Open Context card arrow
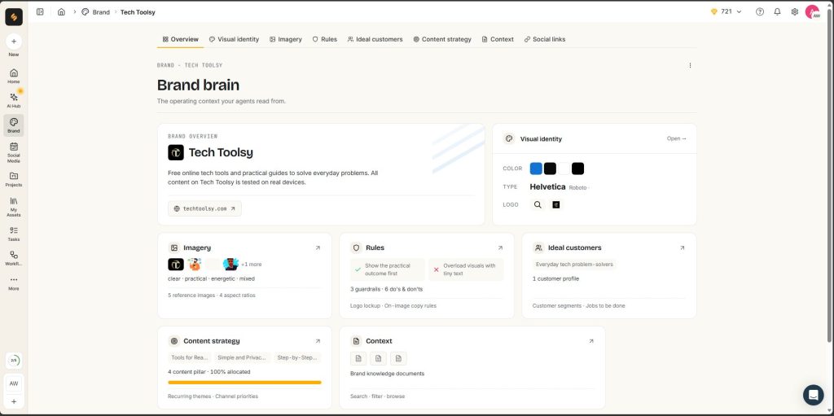Viewport: 834px width, 416px height. (591, 341)
